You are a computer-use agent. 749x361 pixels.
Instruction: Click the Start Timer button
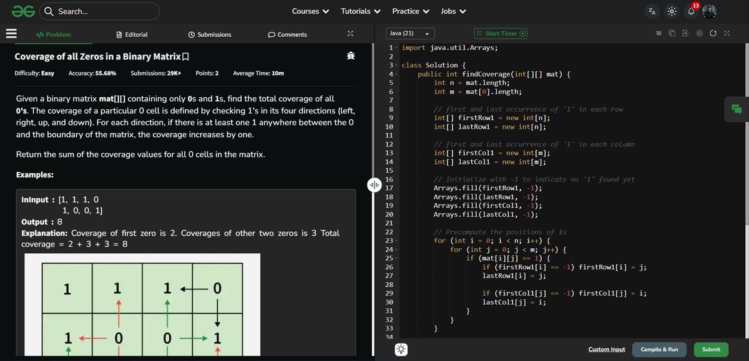(x=501, y=34)
